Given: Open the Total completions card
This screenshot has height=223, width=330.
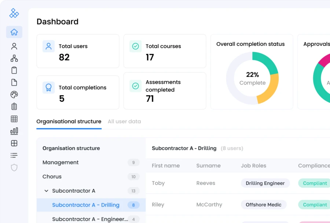Looking at the screenshot, I should [x=78, y=93].
